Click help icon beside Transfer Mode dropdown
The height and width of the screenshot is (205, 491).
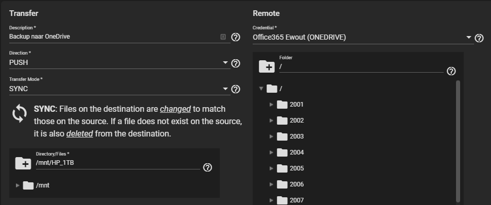(x=236, y=89)
